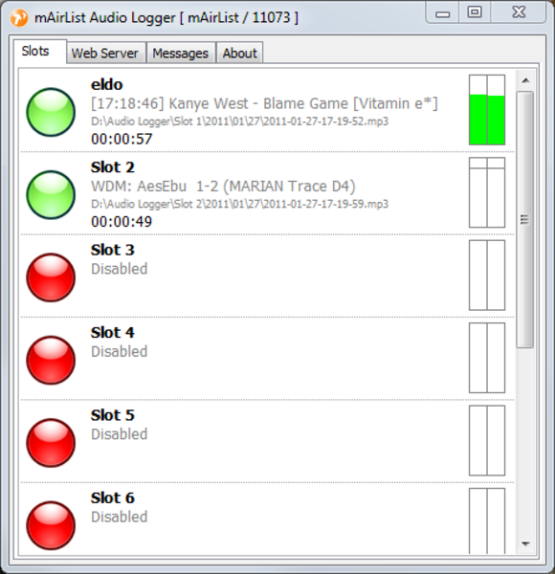Click the empty level meter for Slot 2

pos(487,192)
